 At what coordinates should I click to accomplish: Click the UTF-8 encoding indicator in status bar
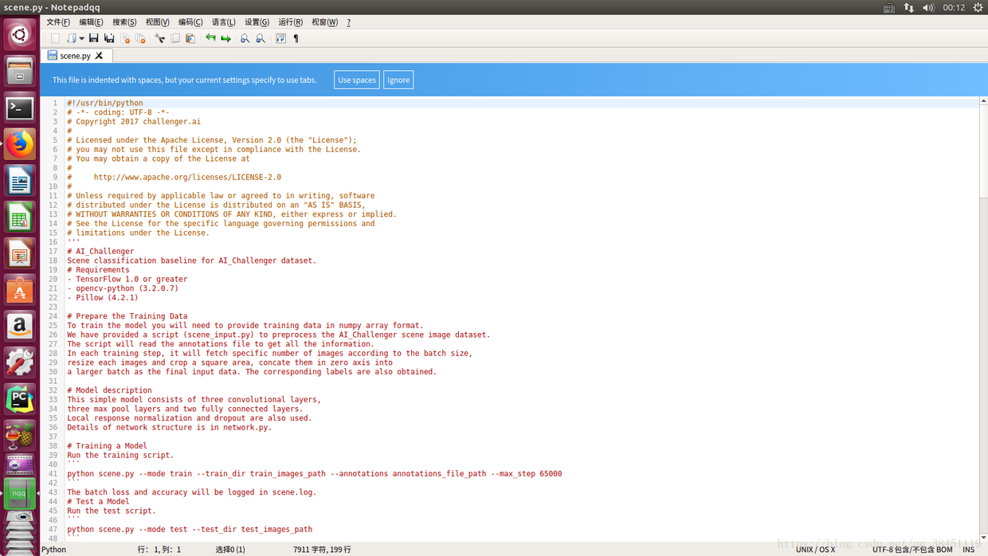[x=912, y=550]
